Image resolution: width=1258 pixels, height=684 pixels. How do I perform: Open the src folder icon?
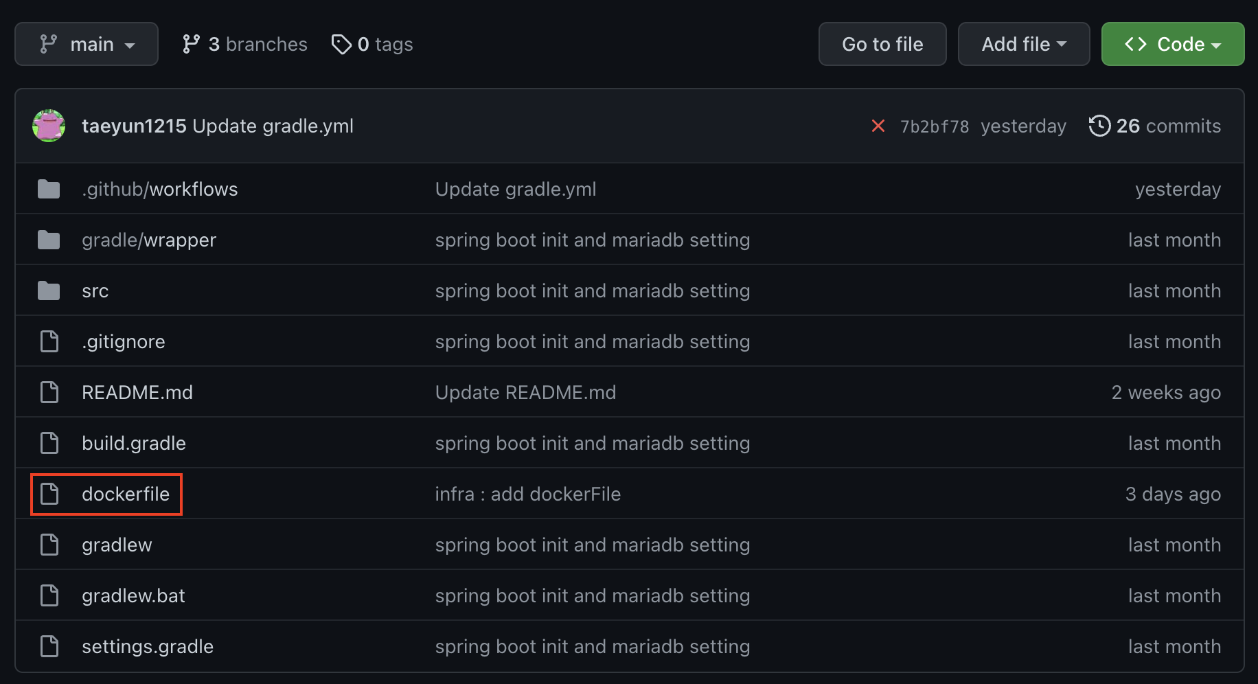(49, 290)
